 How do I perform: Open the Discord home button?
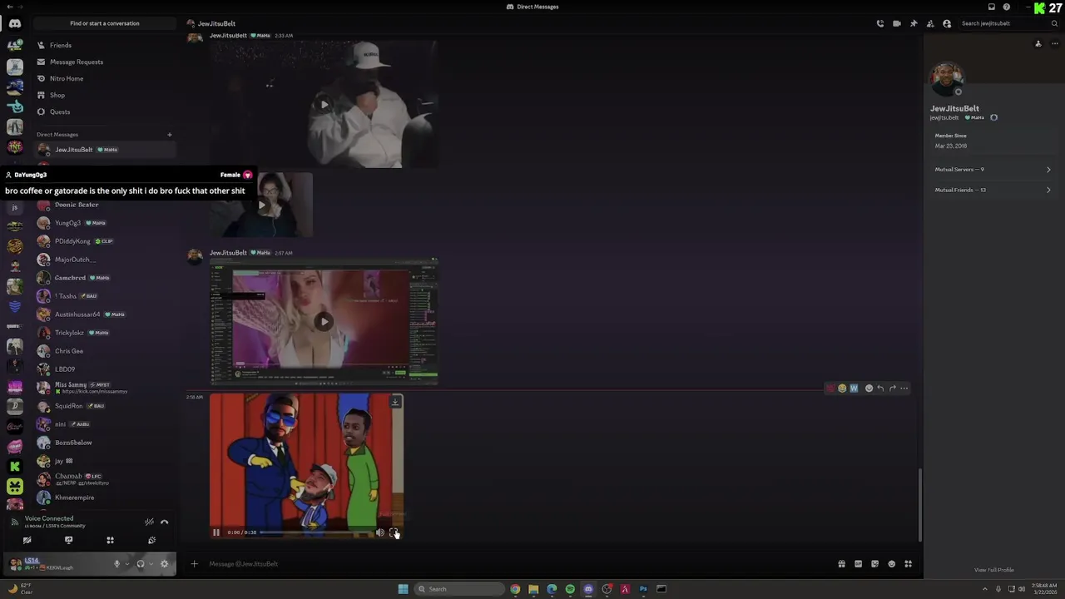15,23
